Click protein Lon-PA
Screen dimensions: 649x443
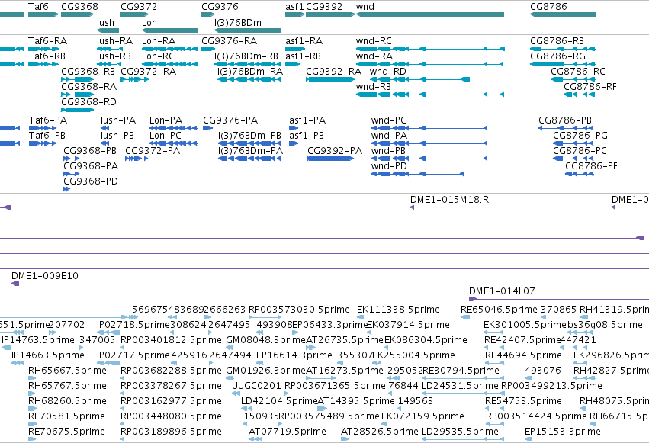pyautogui.click(x=166, y=120)
